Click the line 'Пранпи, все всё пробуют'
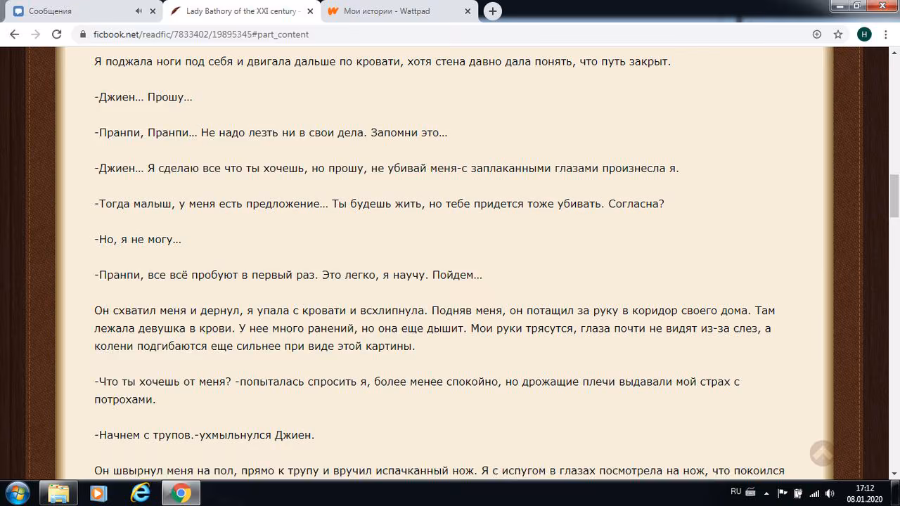Screen dimensions: 900x506 click(288, 275)
